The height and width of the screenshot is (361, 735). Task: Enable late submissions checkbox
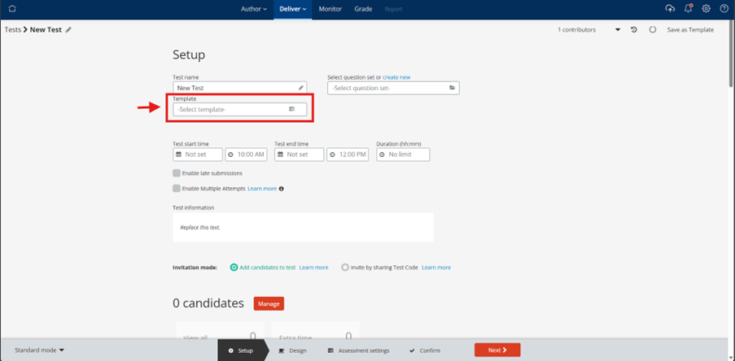pyautogui.click(x=177, y=172)
